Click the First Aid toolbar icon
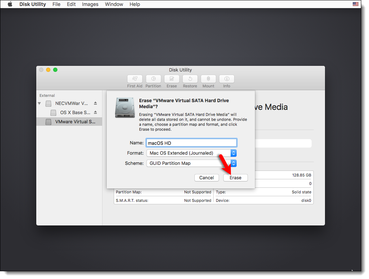This screenshot has width=369, height=279. click(x=135, y=79)
